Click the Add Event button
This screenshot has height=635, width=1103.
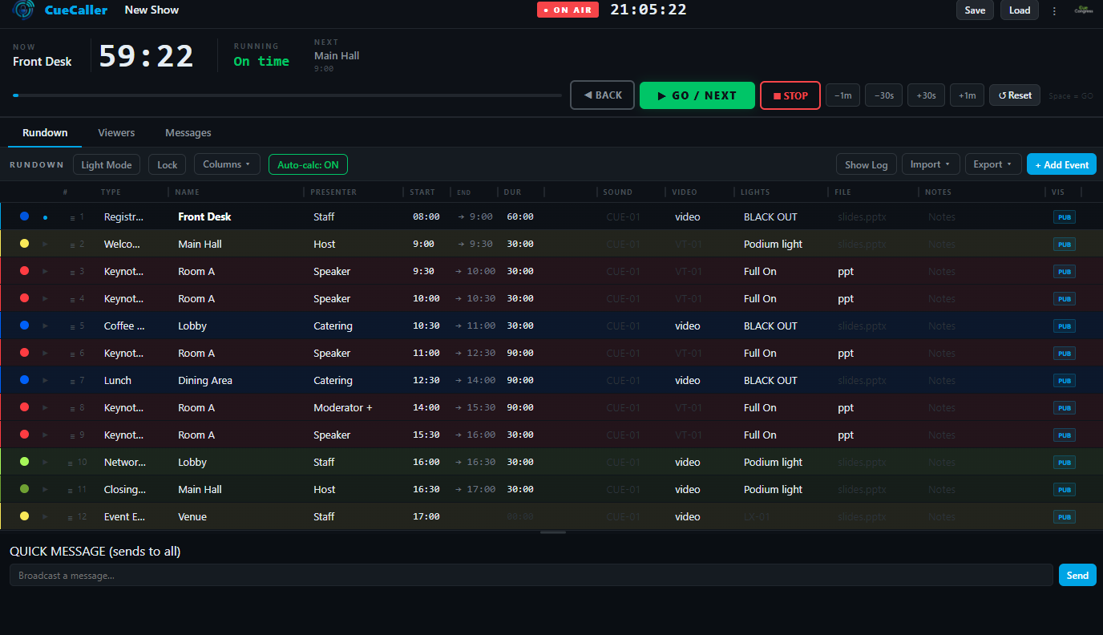tap(1061, 164)
